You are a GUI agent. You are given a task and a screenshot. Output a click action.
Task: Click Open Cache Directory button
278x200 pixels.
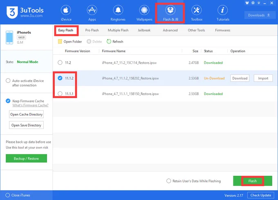pos(26,114)
